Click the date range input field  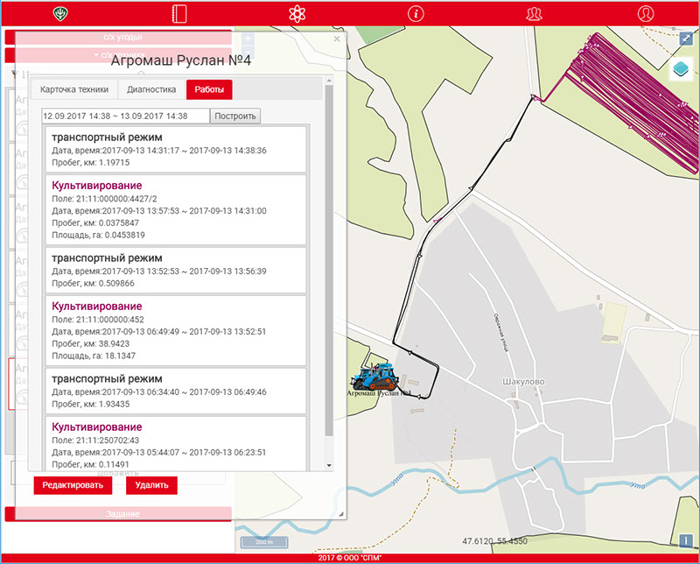[125, 116]
